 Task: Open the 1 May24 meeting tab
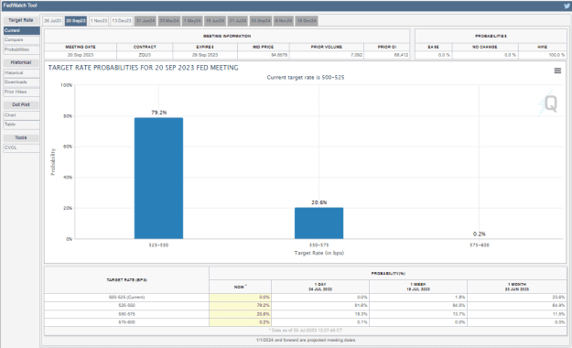(192, 21)
